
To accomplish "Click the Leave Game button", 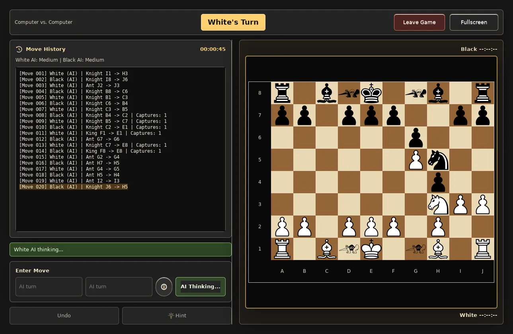I will [x=419, y=22].
